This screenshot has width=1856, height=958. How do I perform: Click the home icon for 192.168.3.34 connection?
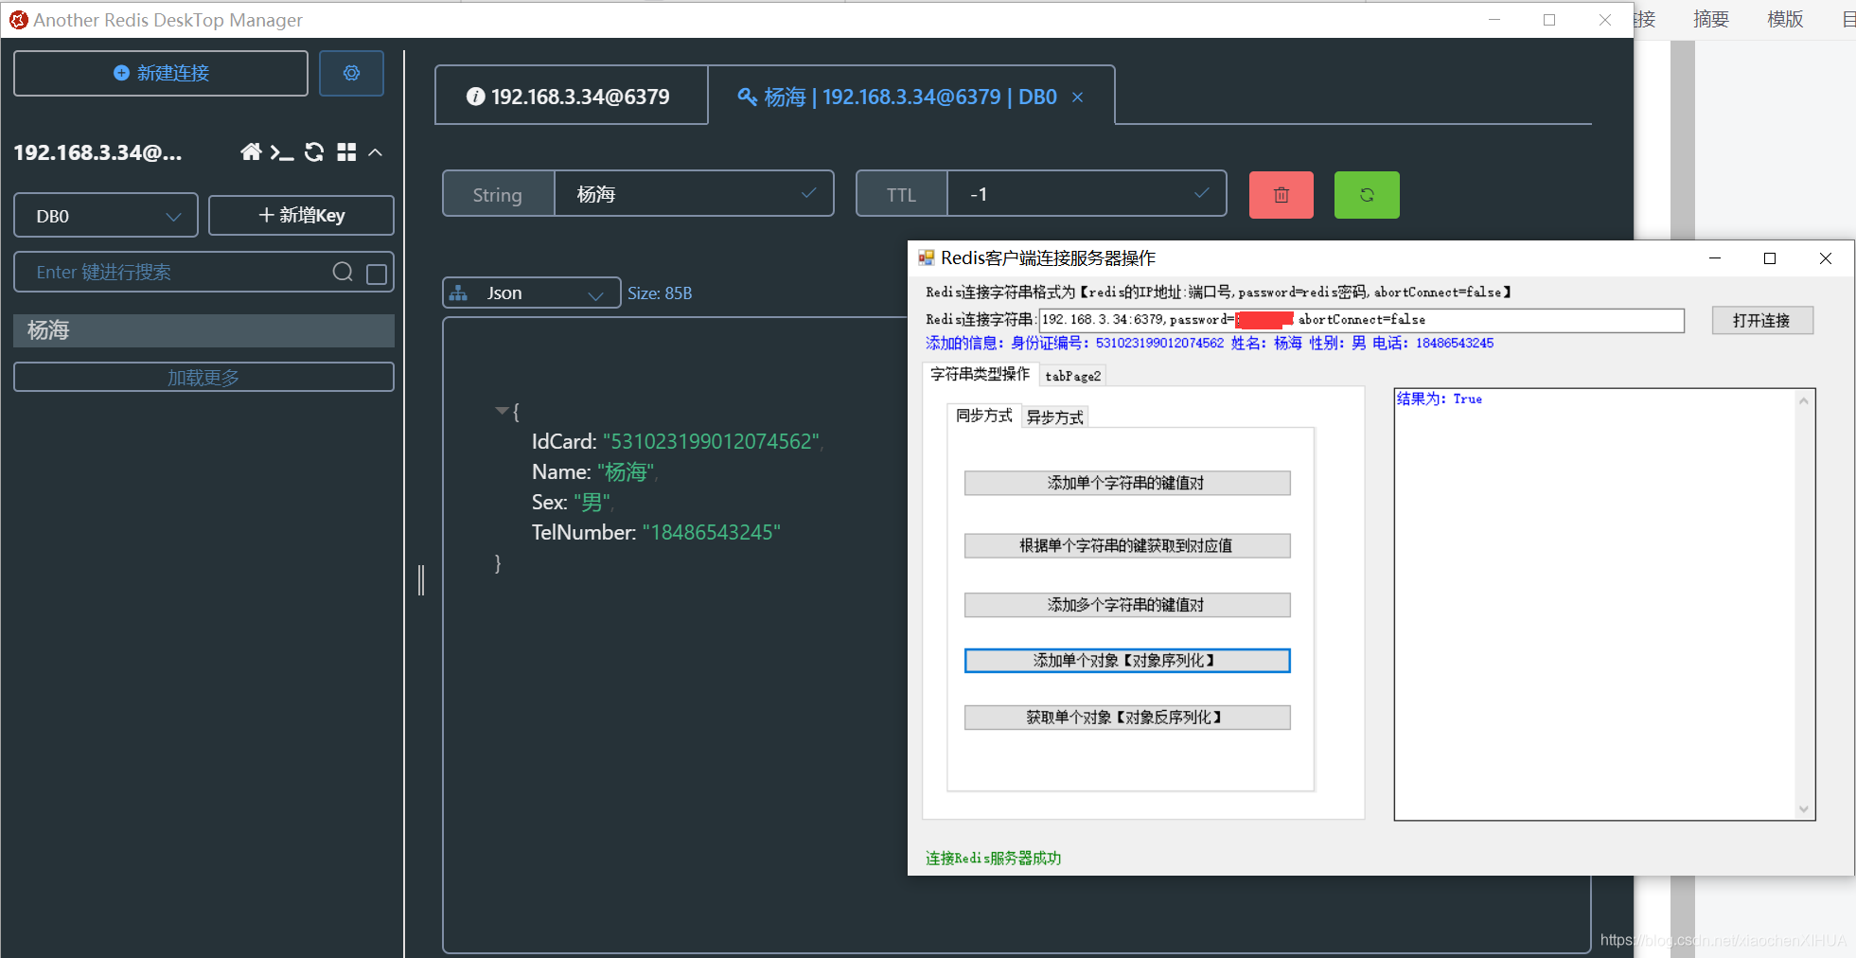click(x=251, y=151)
